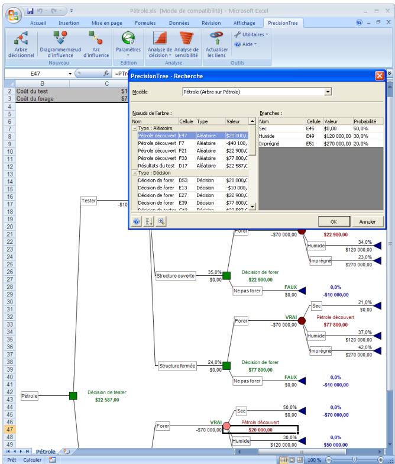Click the Office round button

point(13,14)
